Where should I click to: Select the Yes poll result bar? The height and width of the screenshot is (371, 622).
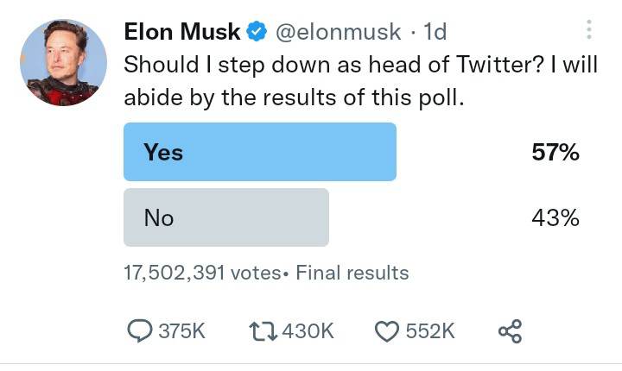pos(259,152)
